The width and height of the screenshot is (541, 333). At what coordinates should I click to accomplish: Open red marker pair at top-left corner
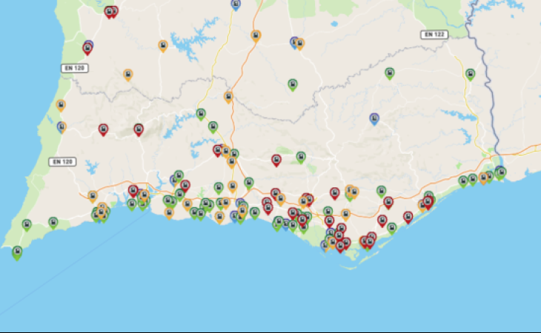pyautogui.click(x=111, y=13)
